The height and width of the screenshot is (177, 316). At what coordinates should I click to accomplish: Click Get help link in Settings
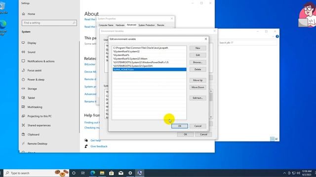95,140
